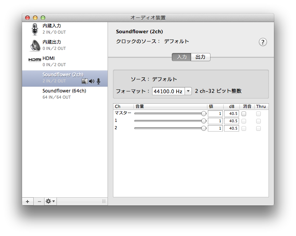Adjust the channel 2 volume slider

pyautogui.click(x=170, y=128)
